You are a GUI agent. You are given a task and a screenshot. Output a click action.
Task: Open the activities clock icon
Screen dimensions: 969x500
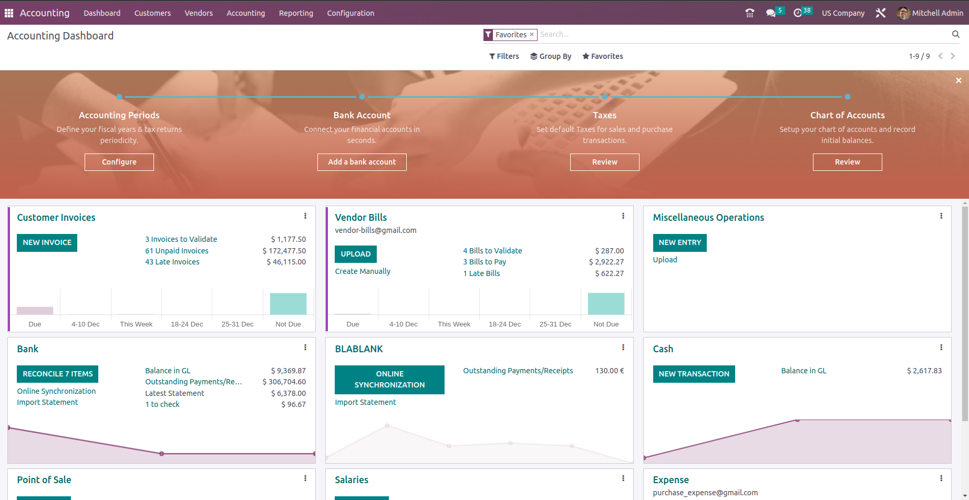(x=798, y=13)
